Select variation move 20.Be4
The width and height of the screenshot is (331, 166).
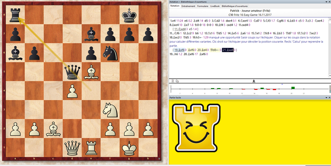[202, 50]
